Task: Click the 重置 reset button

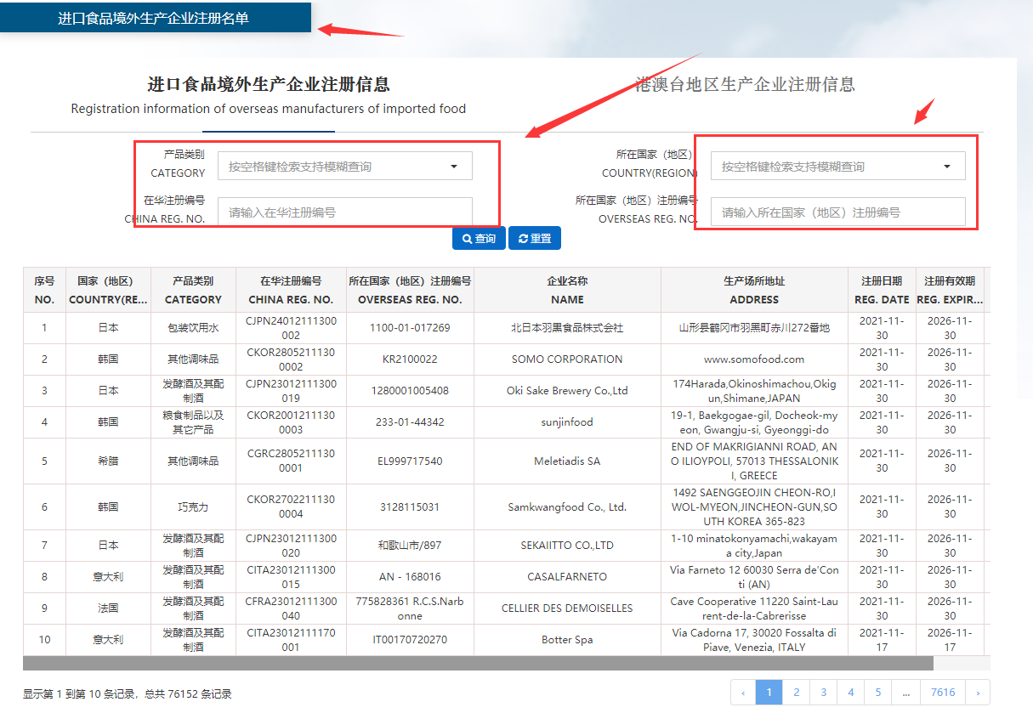Action: [x=535, y=239]
